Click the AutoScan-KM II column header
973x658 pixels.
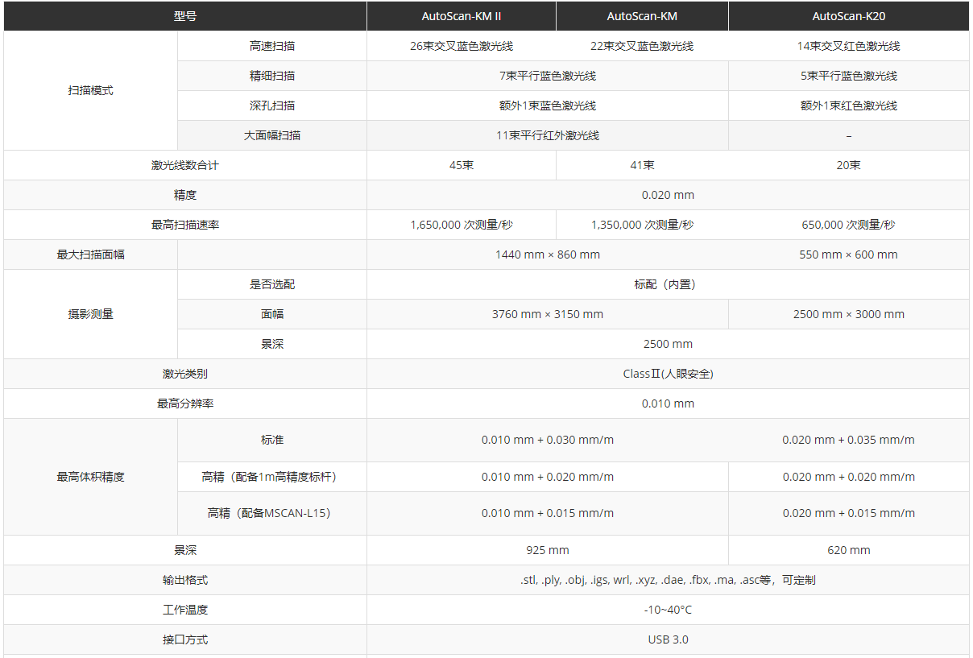pos(461,16)
